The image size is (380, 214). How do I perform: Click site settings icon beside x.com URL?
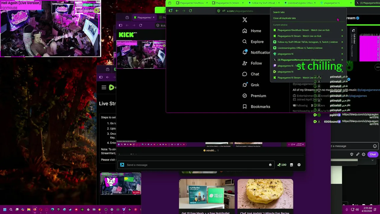pos(224,11)
